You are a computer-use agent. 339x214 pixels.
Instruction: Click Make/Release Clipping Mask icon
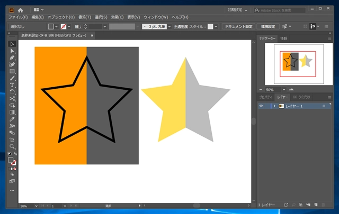point(301,204)
